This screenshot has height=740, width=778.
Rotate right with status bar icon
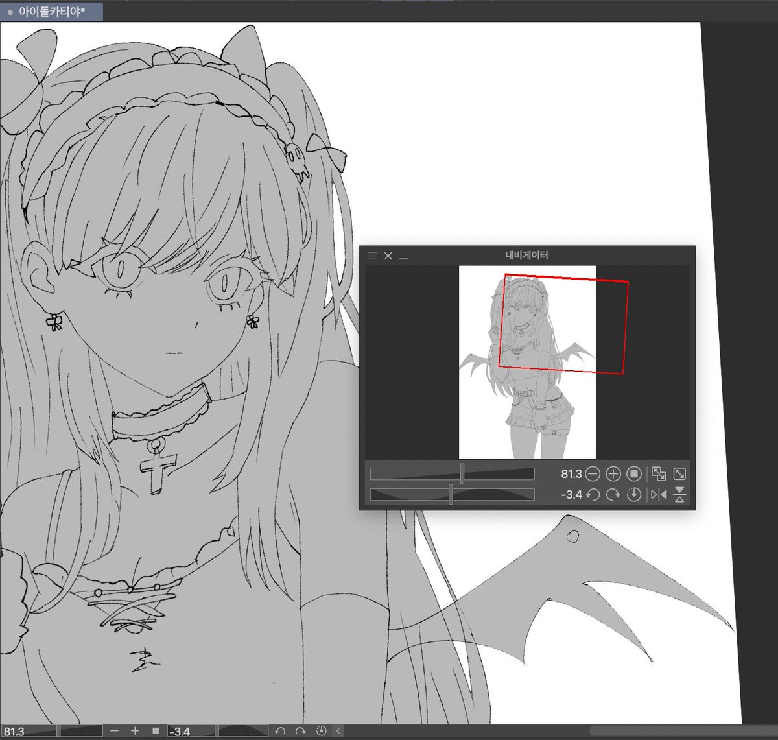[x=301, y=731]
